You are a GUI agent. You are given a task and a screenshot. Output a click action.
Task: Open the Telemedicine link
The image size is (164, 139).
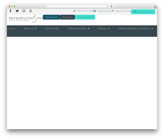coord(104,11)
